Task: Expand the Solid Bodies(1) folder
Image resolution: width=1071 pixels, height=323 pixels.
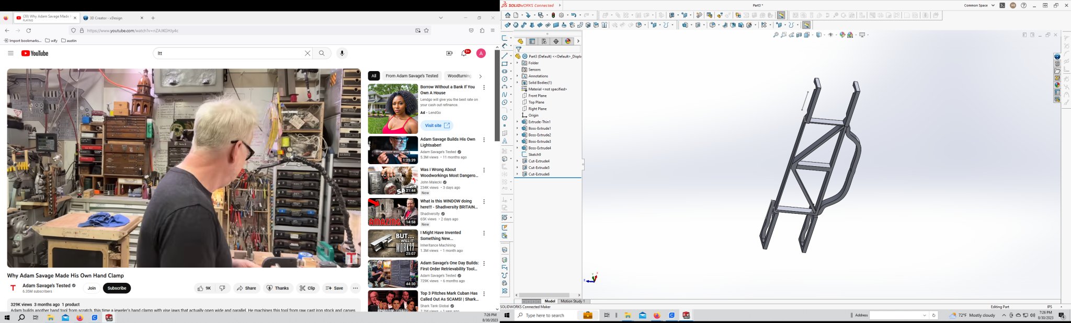Action: tap(517, 83)
